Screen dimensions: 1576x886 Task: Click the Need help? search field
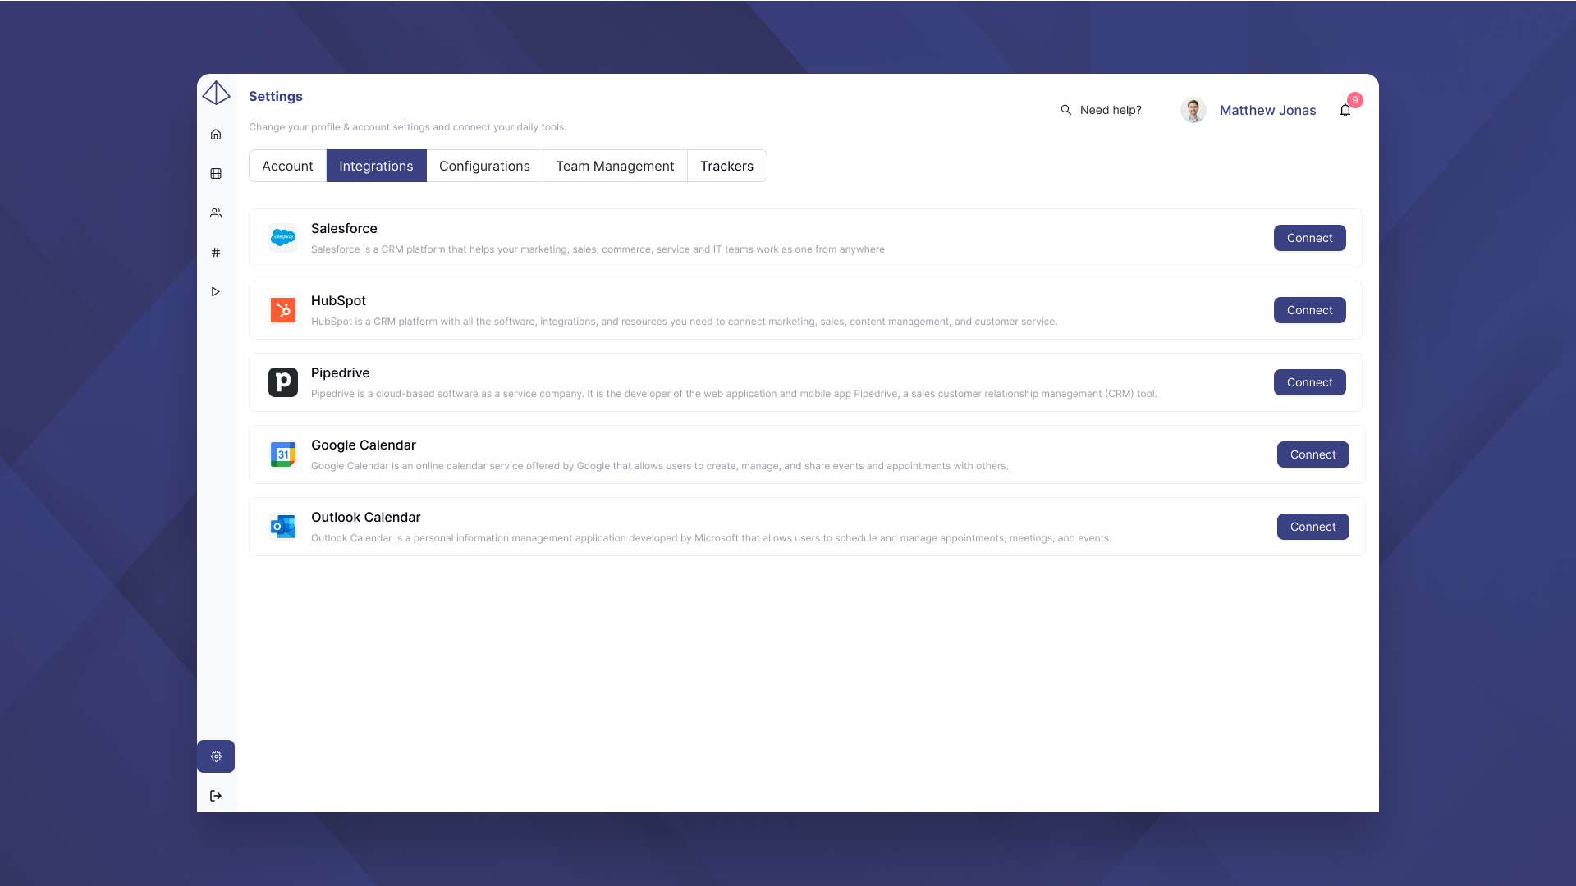click(x=1110, y=110)
